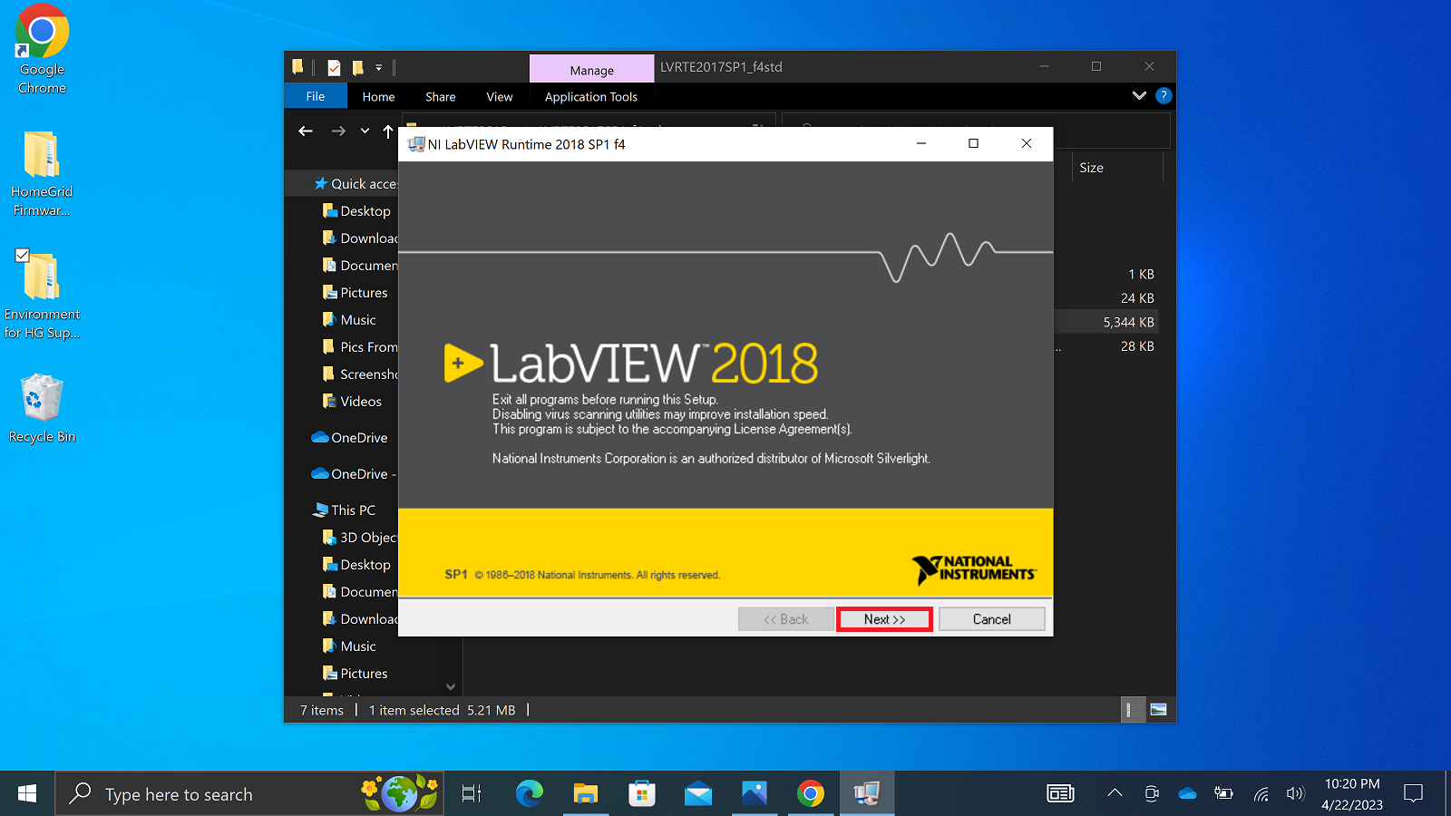Cancel the LabVIEW Runtime installer
The image size is (1451, 816).
pyautogui.click(x=991, y=619)
